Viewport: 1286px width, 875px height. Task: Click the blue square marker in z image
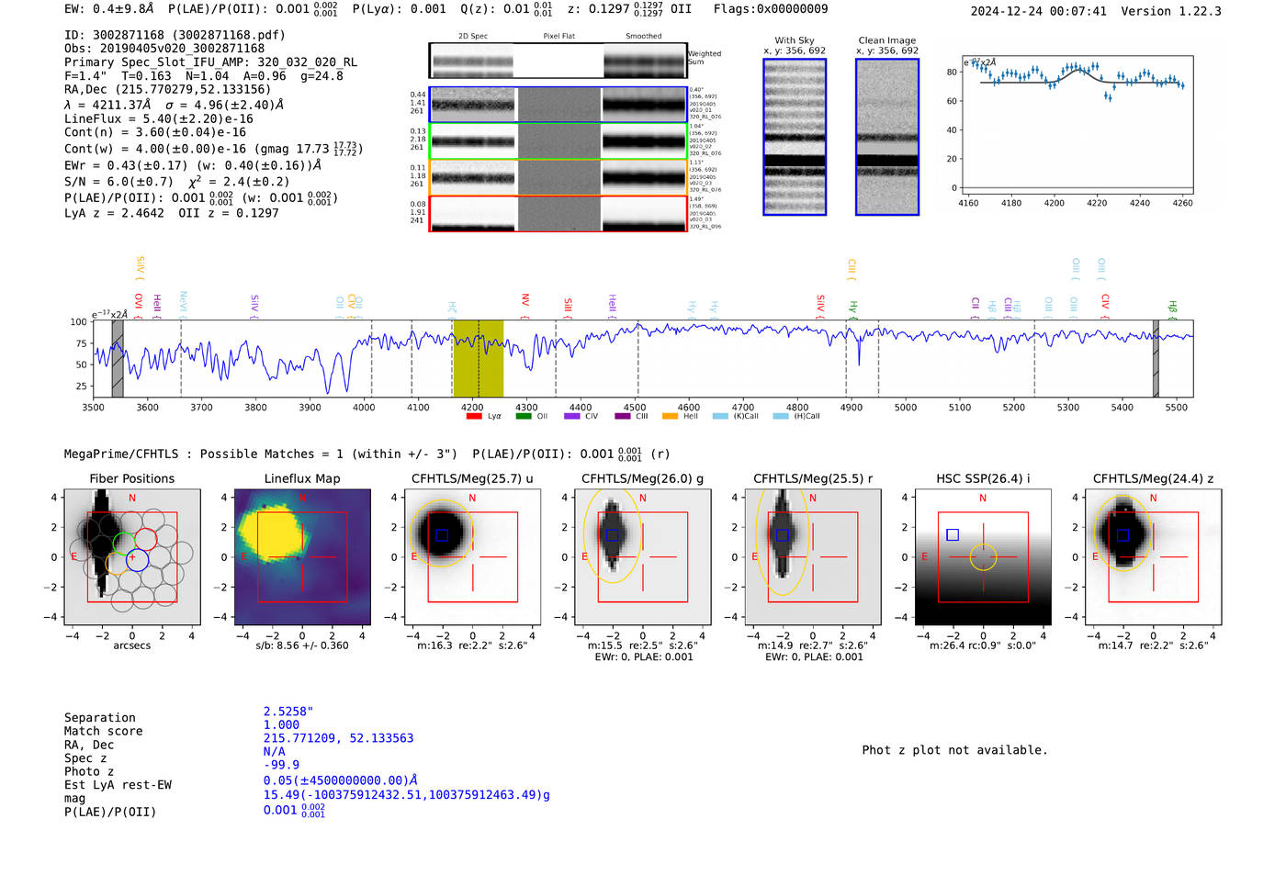(1122, 535)
